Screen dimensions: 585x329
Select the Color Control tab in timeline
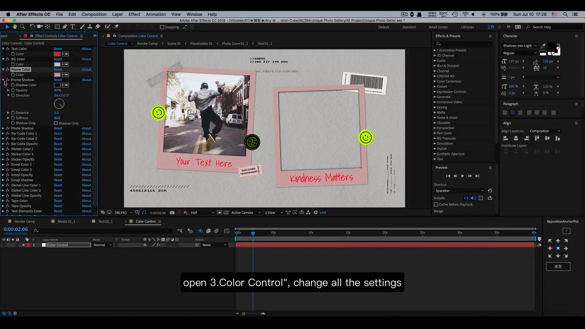pos(145,221)
